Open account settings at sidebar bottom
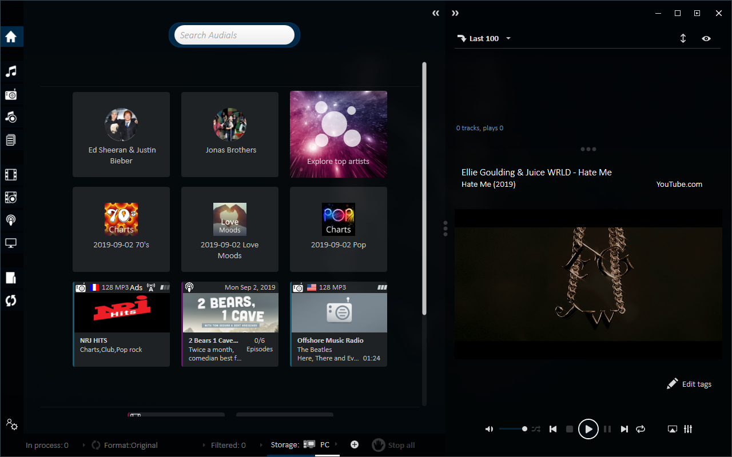The height and width of the screenshot is (457, 732). [x=11, y=424]
